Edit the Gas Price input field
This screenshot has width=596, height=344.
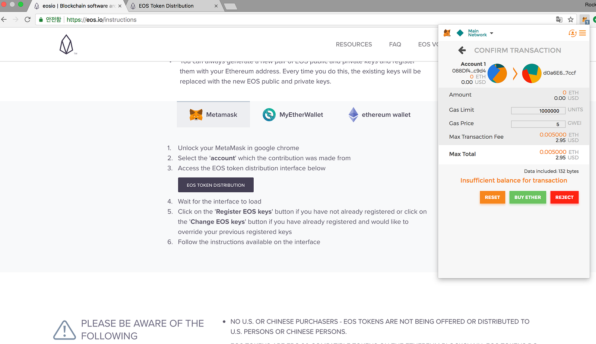pos(538,124)
